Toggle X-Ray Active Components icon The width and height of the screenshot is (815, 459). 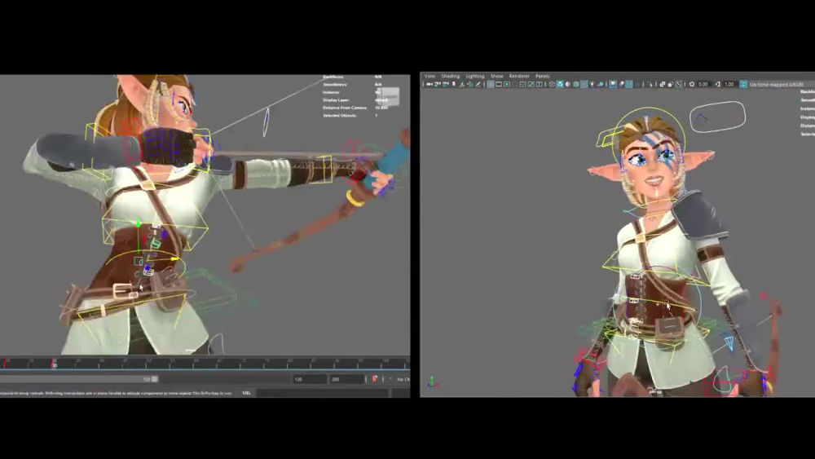(671, 84)
